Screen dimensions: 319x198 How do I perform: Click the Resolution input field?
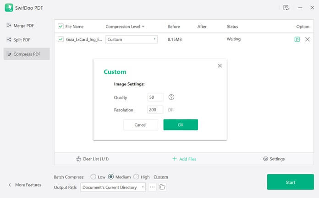tap(155, 110)
